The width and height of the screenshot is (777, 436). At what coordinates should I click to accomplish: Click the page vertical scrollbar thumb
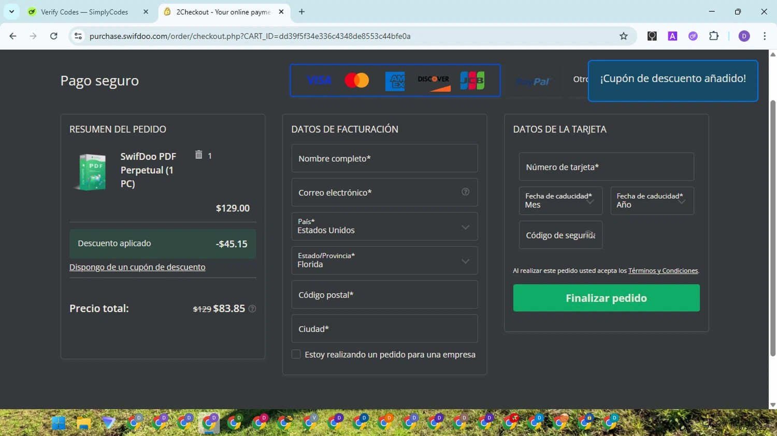773,228
